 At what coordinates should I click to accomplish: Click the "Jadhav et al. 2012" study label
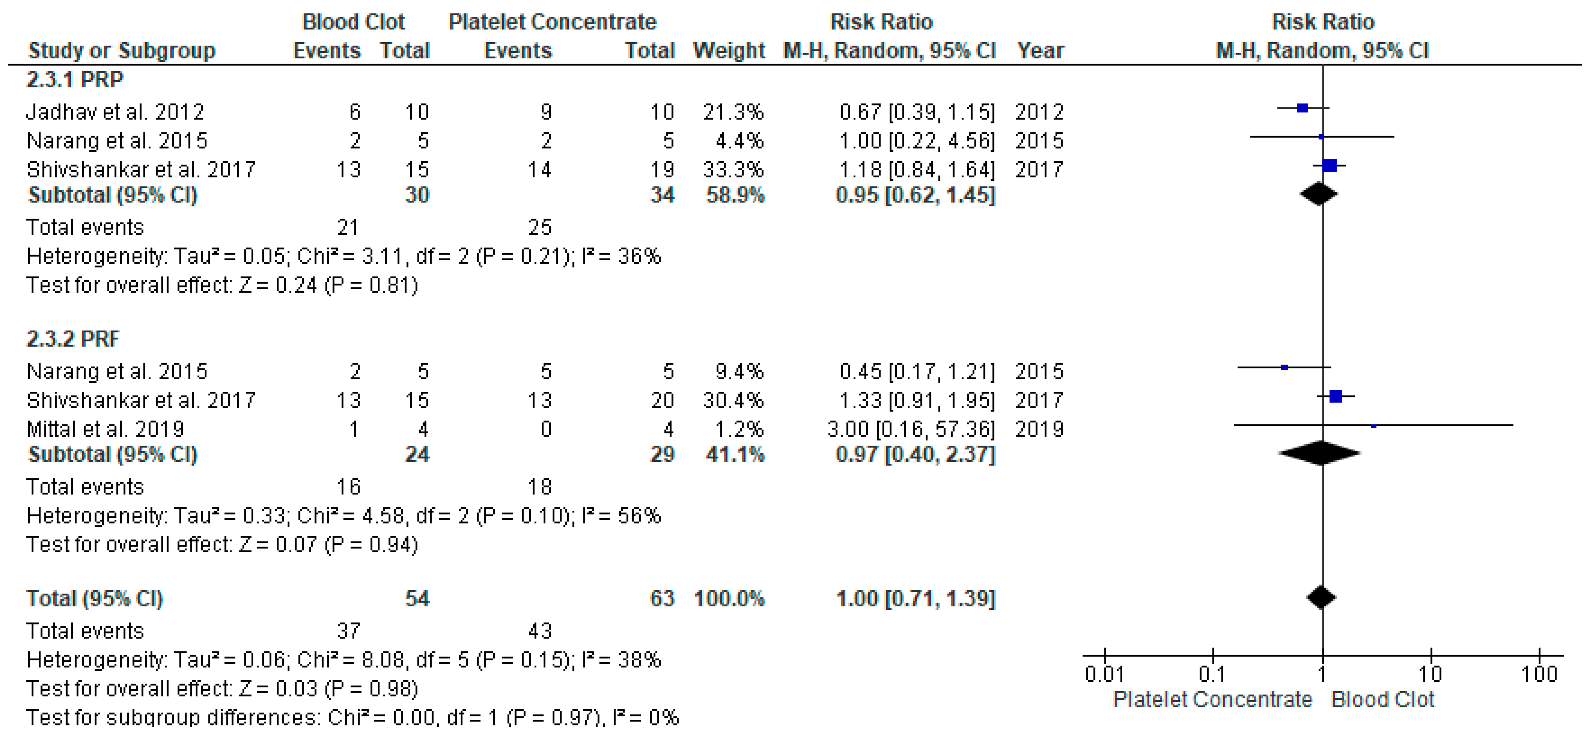click(x=115, y=112)
